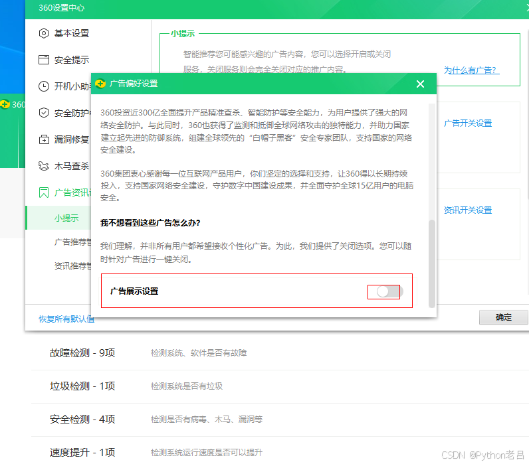Click the 安全提示 window icon
529x464 pixels.
43,60
